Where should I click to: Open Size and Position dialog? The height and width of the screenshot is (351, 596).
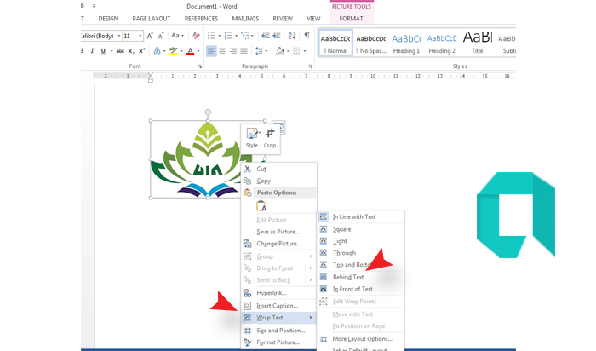click(278, 331)
